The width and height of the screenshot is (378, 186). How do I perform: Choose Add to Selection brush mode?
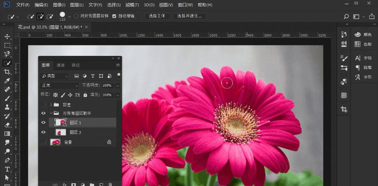(x=40, y=17)
